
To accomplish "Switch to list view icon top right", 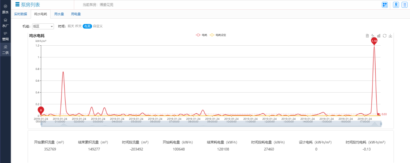I will coord(404,5).
